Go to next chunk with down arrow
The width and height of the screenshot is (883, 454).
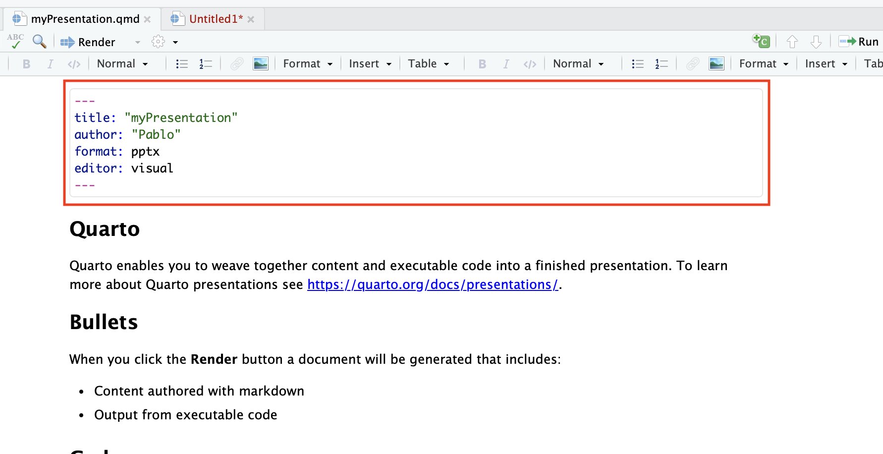tap(816, 42)
